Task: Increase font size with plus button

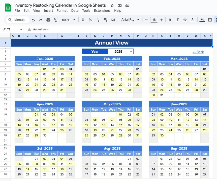Action: [x=161, y=20]
